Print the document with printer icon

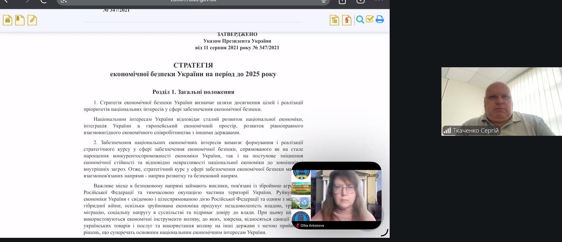pos(380,20)
